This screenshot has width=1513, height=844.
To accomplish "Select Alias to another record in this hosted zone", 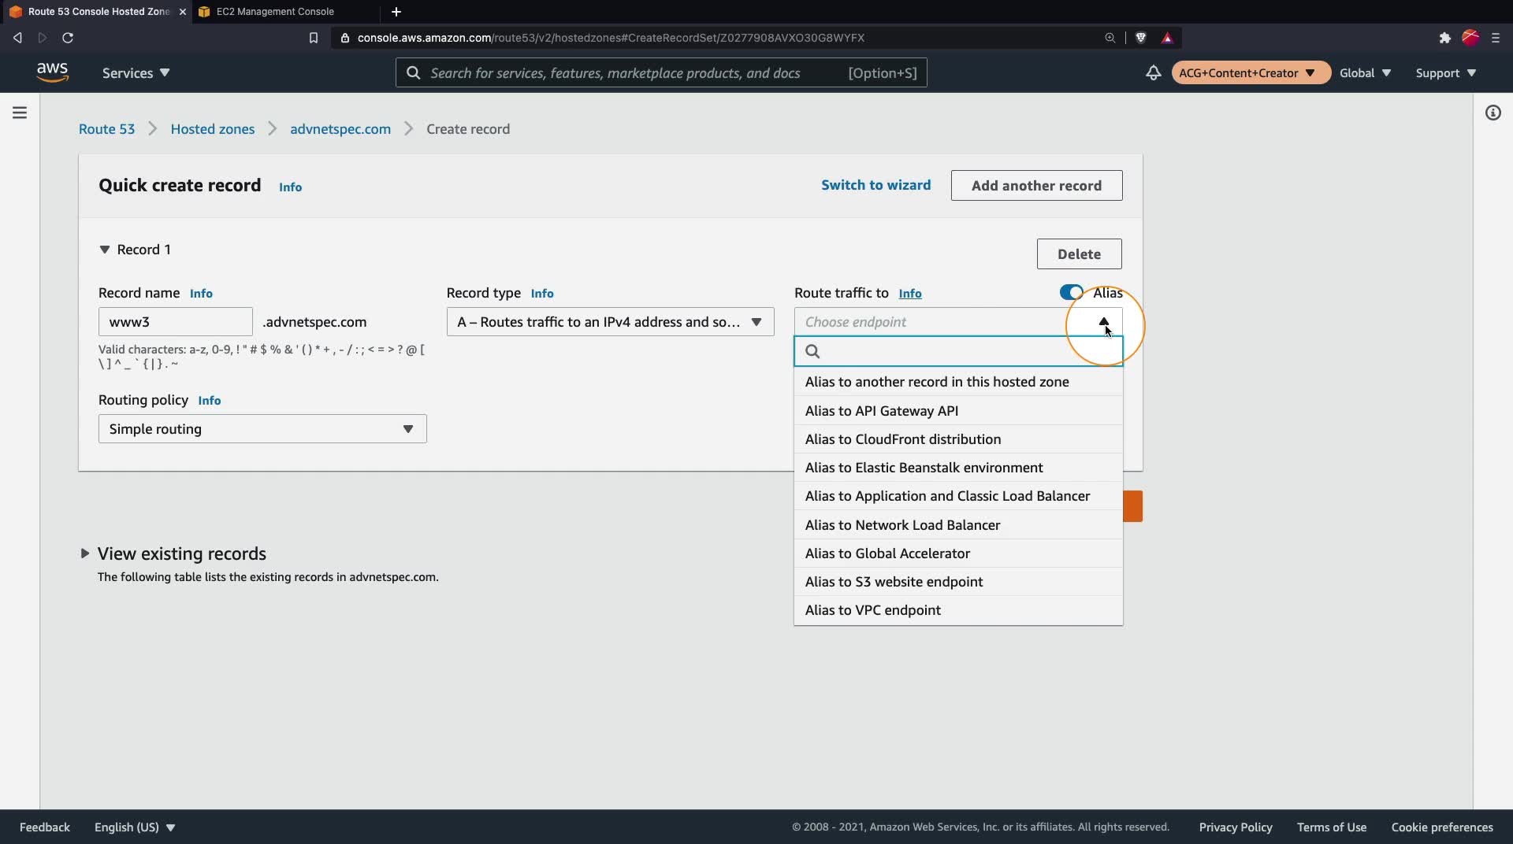I will 958,382.
